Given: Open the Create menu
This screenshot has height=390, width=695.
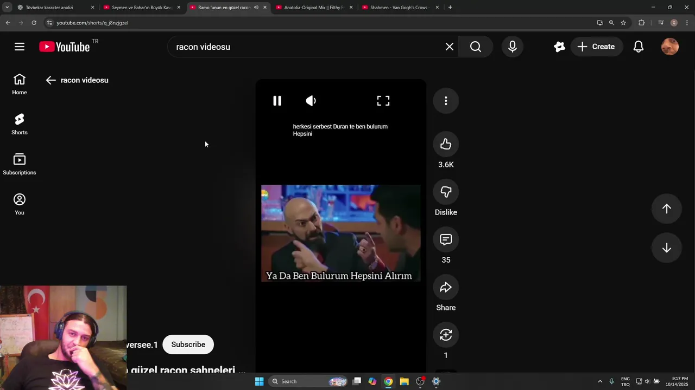Looking at the screenshot, I should click(596, 47).
